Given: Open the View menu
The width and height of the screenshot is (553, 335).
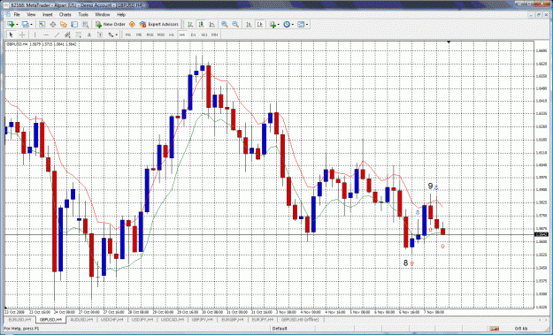Looking at the screenshot, I should [x=31, y=14].
